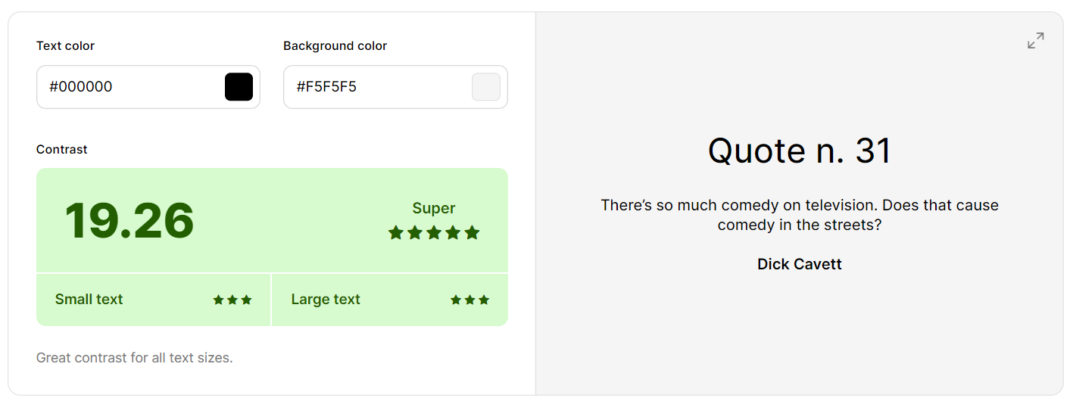Click the Great contrast description text

pyautogui.click(x=135, y=358)
